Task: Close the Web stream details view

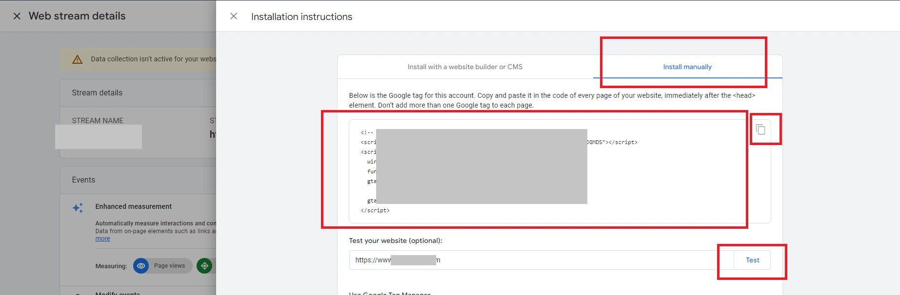Action: pos(17,16)
